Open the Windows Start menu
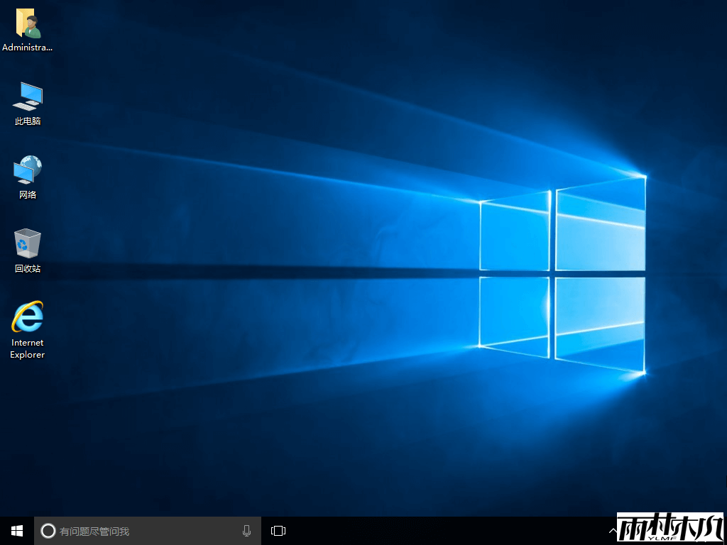 (x=17, y=531)
